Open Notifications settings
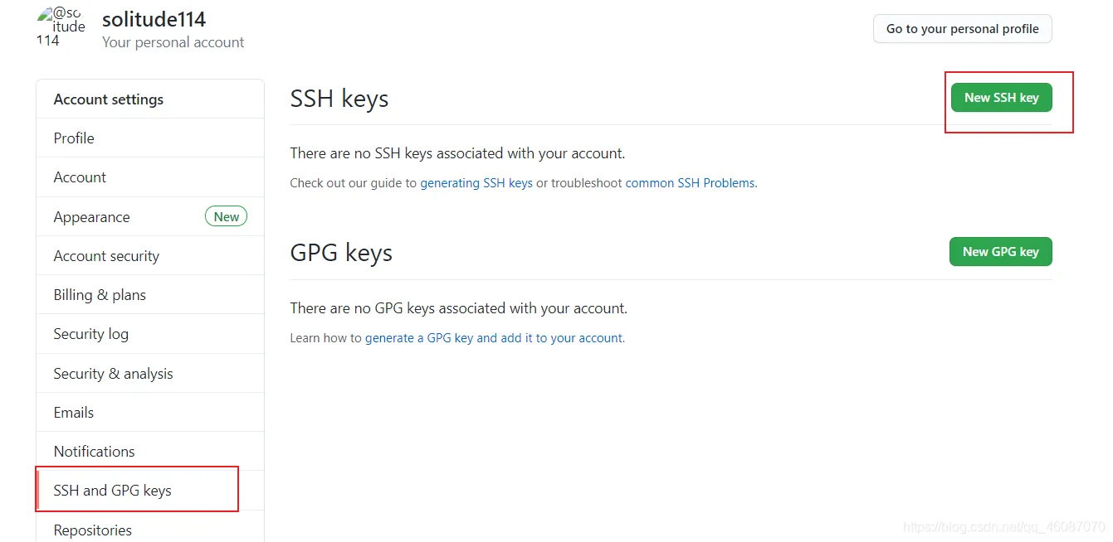The height and width of the screenshot is (542, 1113). (94, 452)
